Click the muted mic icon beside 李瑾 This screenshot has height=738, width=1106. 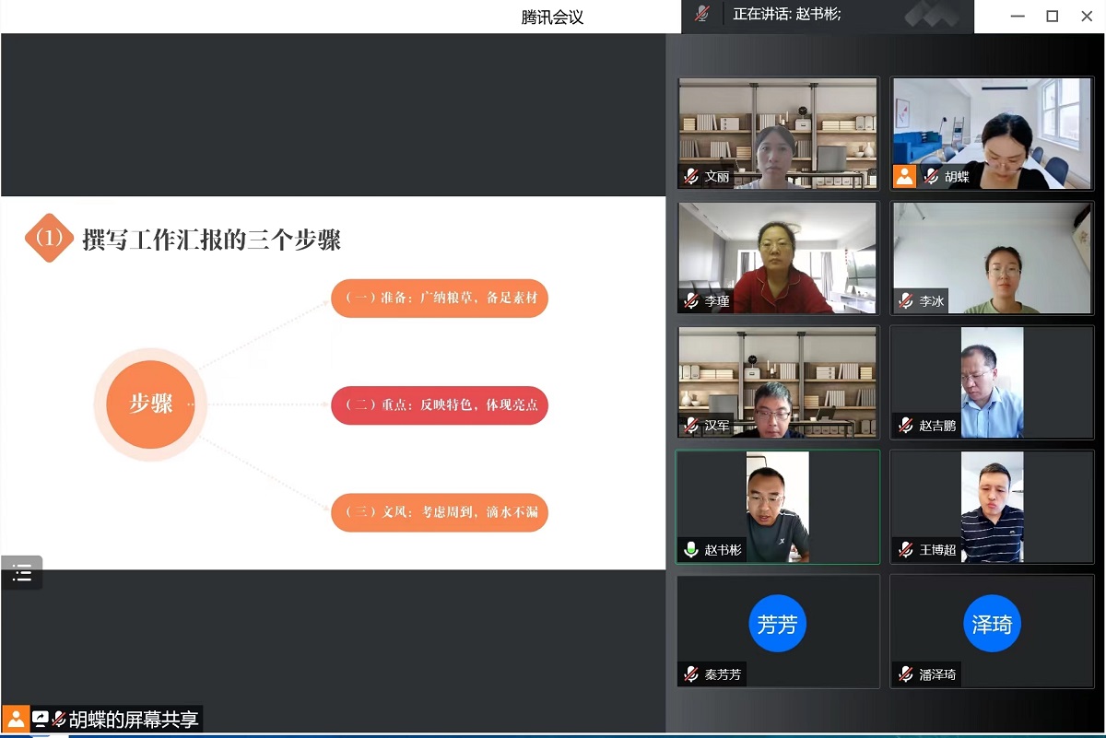coord(691,300)
